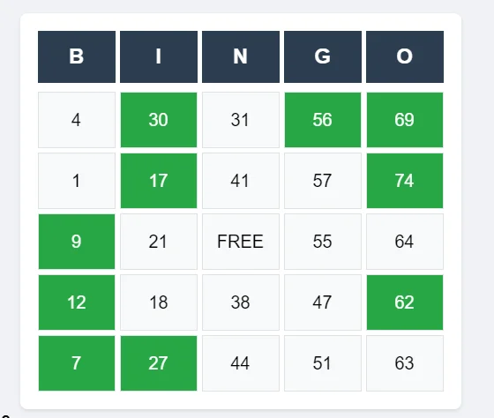Unmark the green 74 cell
The image size is (494, 418).
point(405,181)
